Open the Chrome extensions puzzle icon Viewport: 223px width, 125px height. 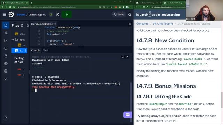tap(123, 7)
